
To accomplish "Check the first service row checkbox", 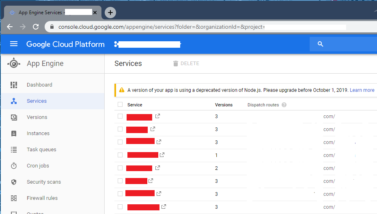I will coord(120,116).
